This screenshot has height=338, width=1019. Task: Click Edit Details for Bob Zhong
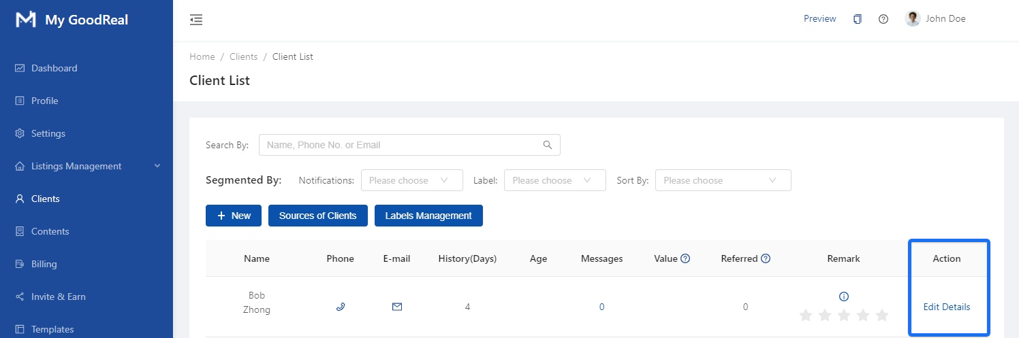946,307
